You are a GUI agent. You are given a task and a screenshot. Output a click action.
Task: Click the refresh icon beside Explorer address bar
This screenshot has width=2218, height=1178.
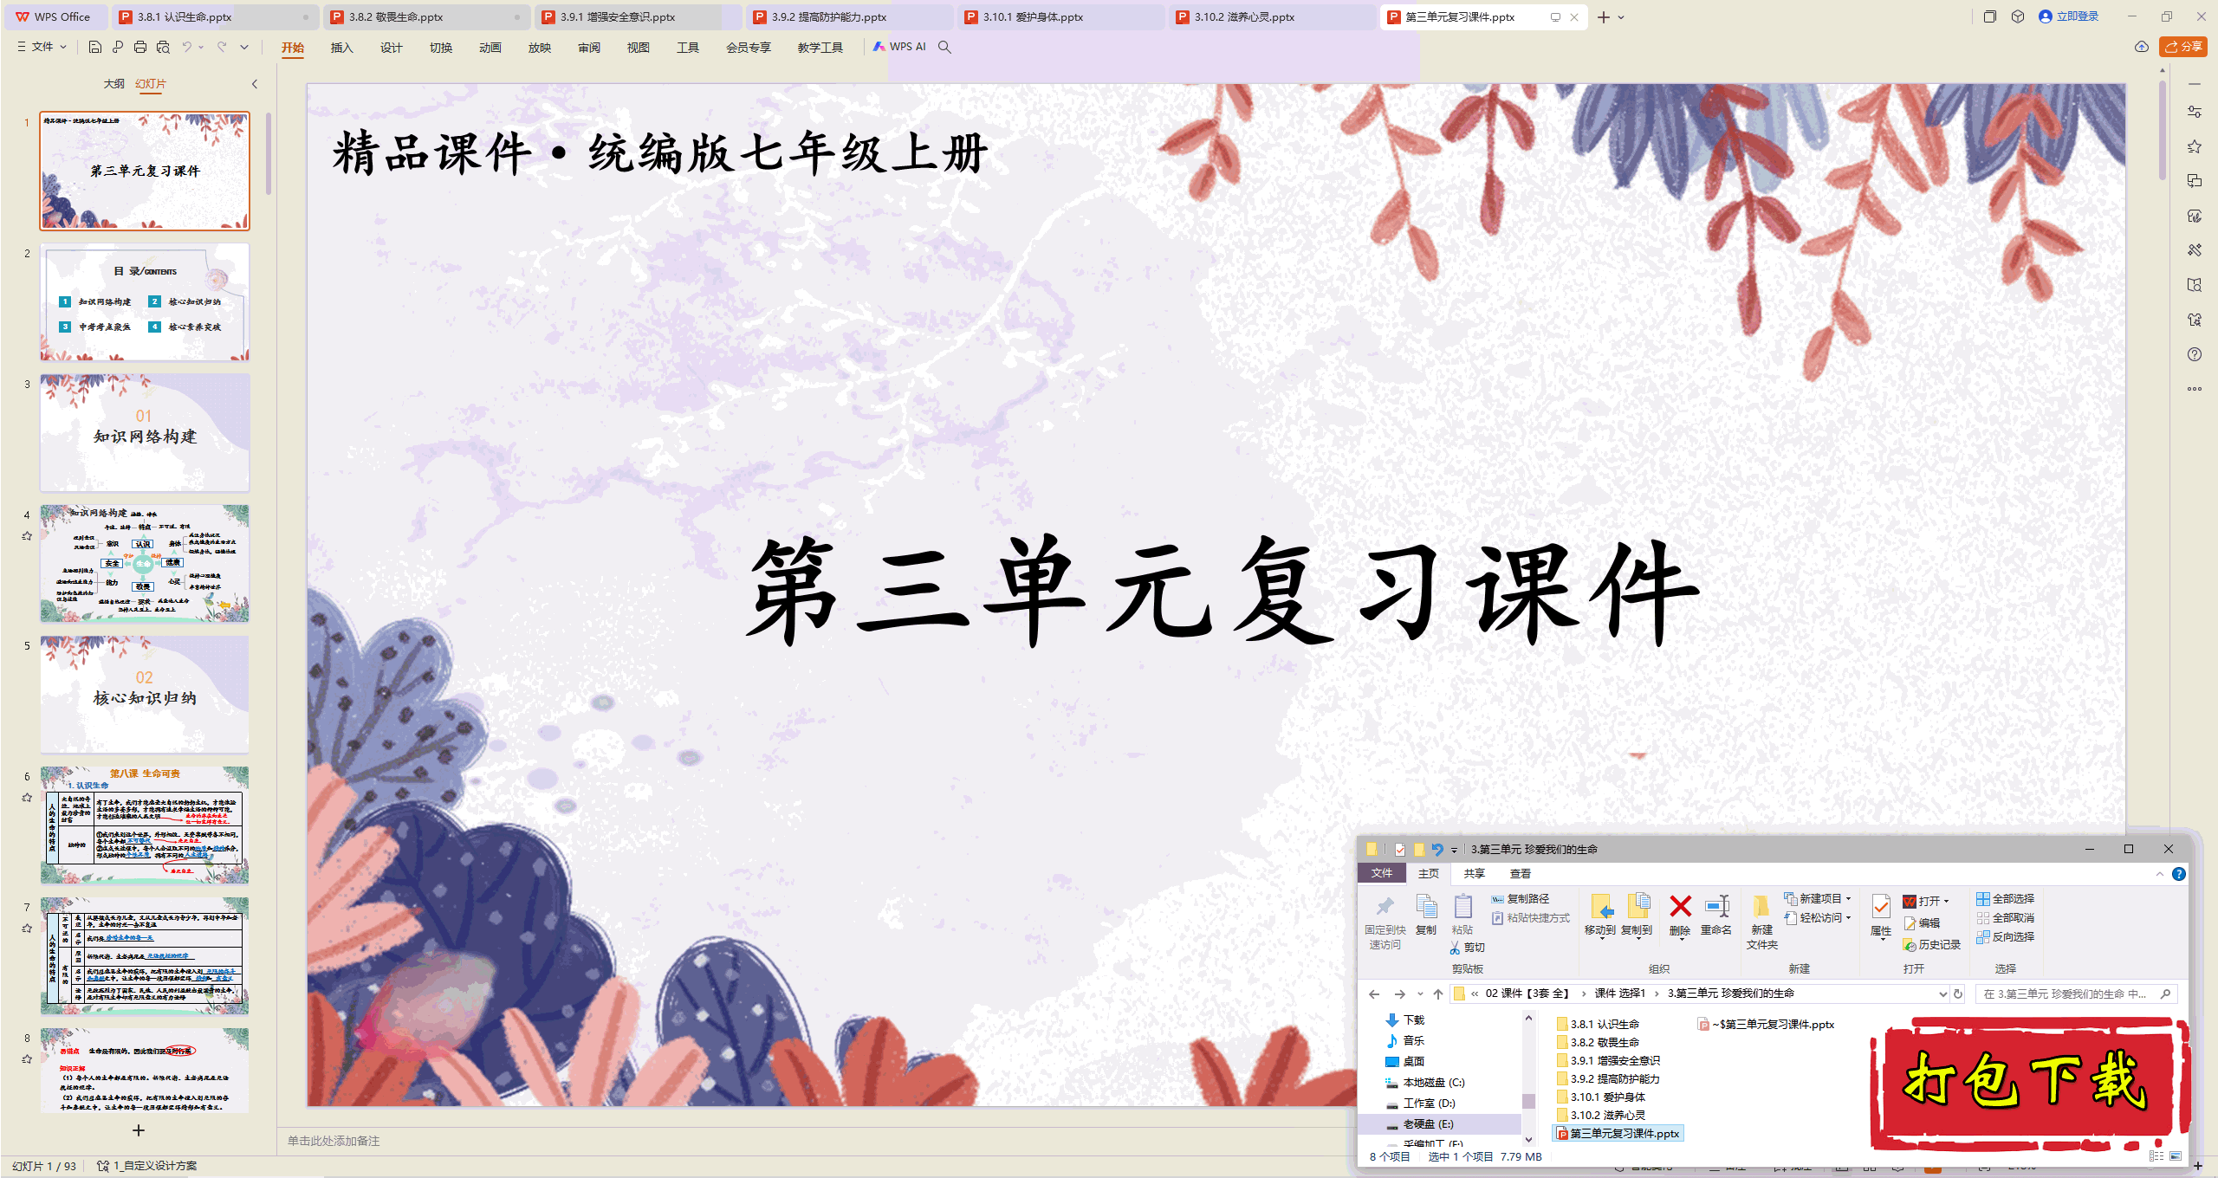tap(1958, 994)
